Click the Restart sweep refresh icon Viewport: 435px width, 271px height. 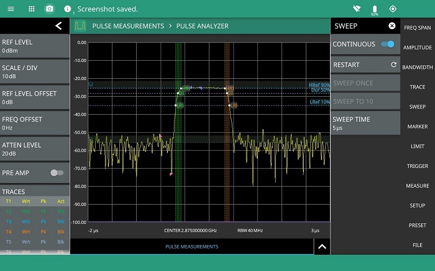pyautogui.click(x=393, y=64)
